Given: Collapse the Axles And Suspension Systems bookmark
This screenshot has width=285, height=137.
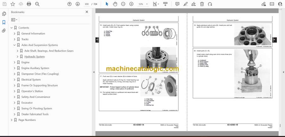Looking at the screenshot, I should pos(15,45).
